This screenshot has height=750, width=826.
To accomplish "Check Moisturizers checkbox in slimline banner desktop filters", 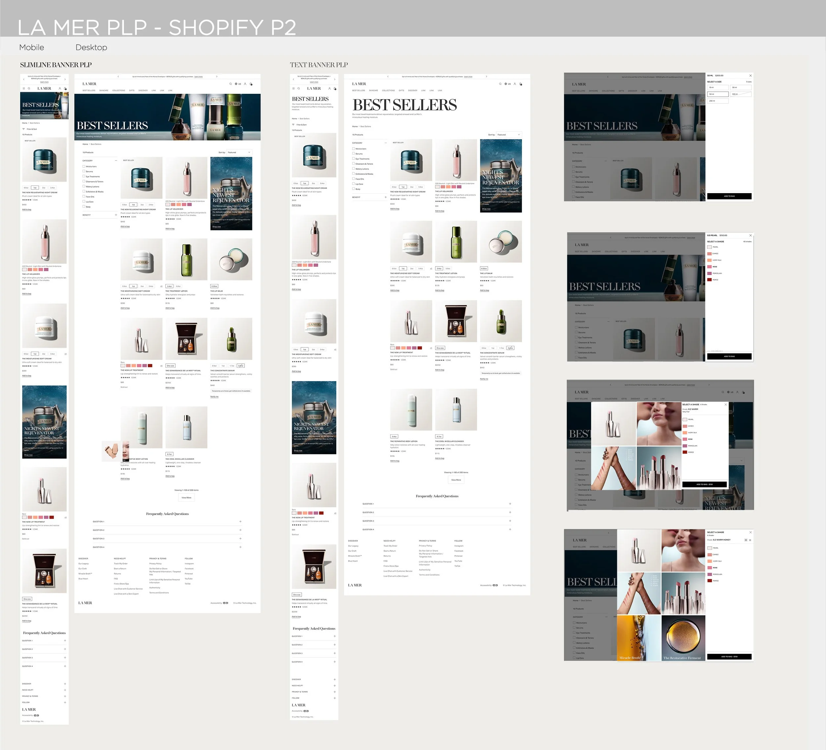I will coord(84,166).
